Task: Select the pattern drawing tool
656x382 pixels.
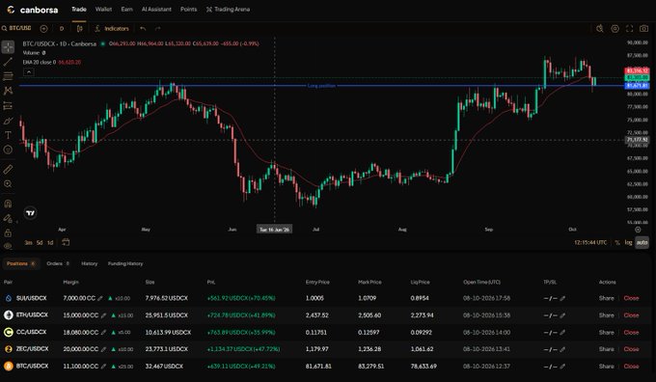Action: [x=8, y=91]
